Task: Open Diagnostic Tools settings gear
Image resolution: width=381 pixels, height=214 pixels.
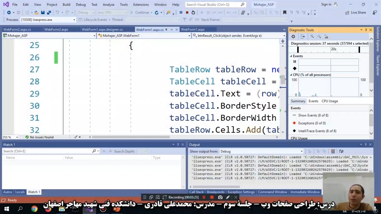Action: click(293, 37)
